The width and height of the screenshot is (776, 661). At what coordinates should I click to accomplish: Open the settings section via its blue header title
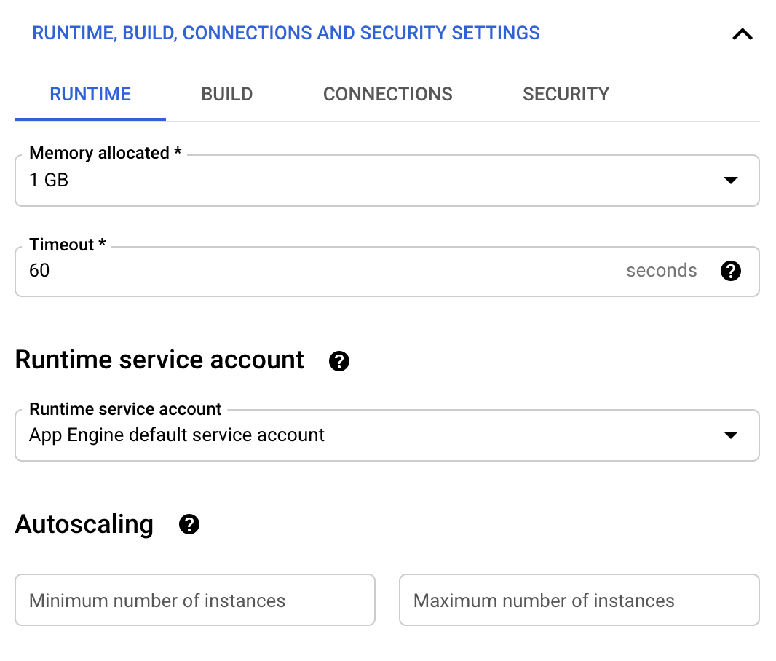285,33
